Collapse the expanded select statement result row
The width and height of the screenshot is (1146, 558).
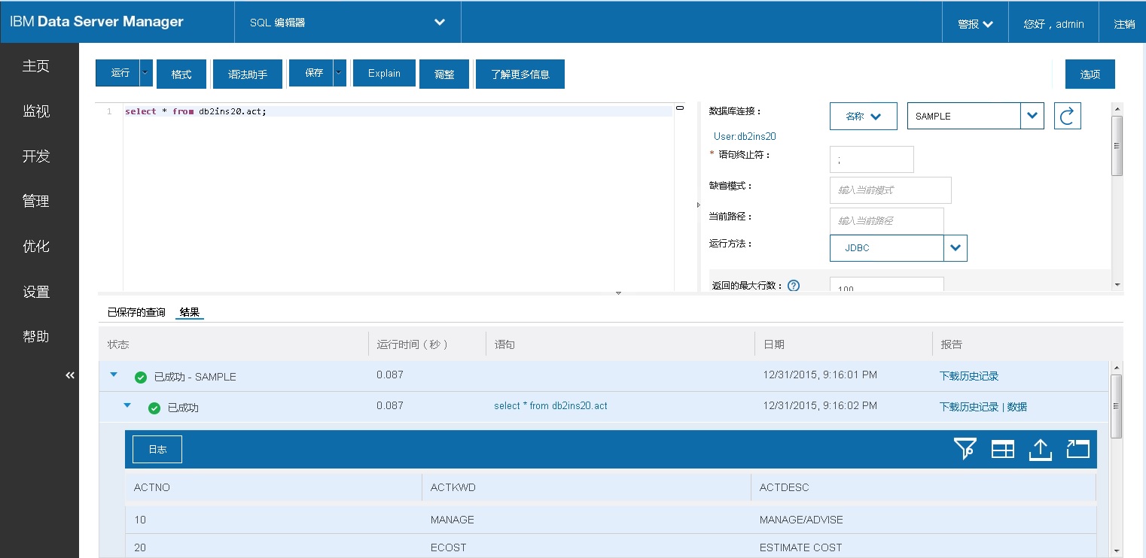[127, 405]
